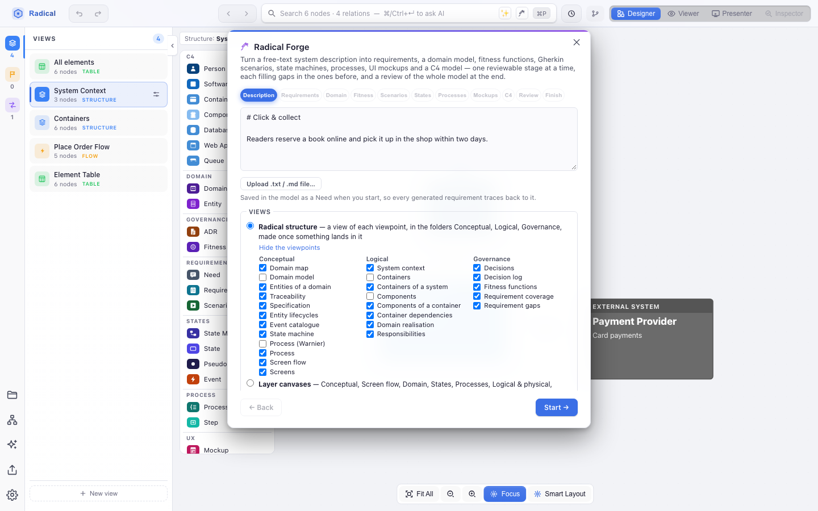Open Radical Forge wand icon in search bar
This screenshot has height=511, width=818.
(521, 14)
